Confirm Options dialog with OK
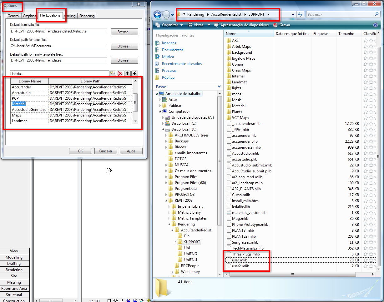 pyautogui.click(x=80, y=151)
